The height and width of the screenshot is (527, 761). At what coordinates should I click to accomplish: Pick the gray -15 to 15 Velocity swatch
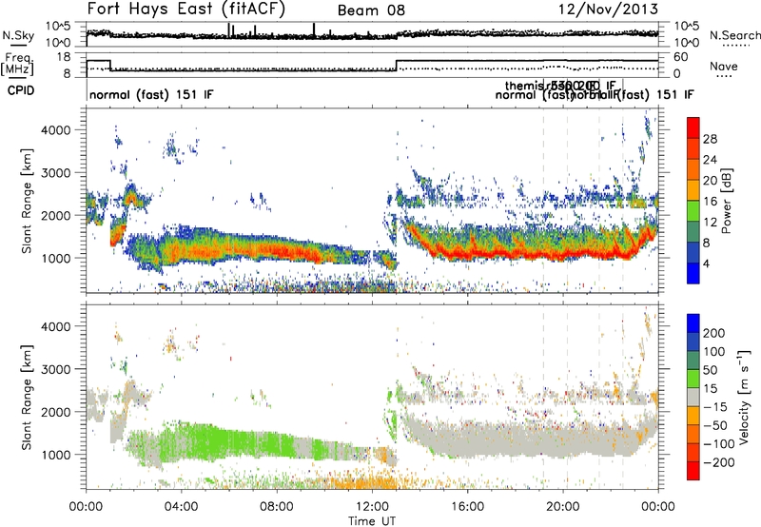[x=693, y=397]
